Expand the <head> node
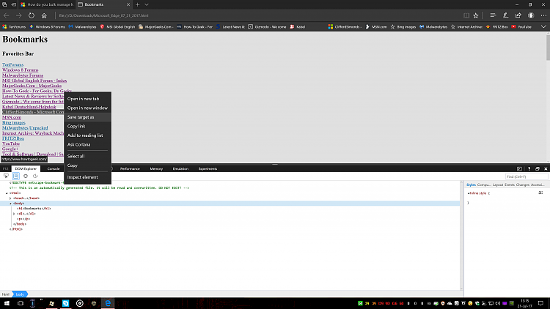 (x=10, y=198)
